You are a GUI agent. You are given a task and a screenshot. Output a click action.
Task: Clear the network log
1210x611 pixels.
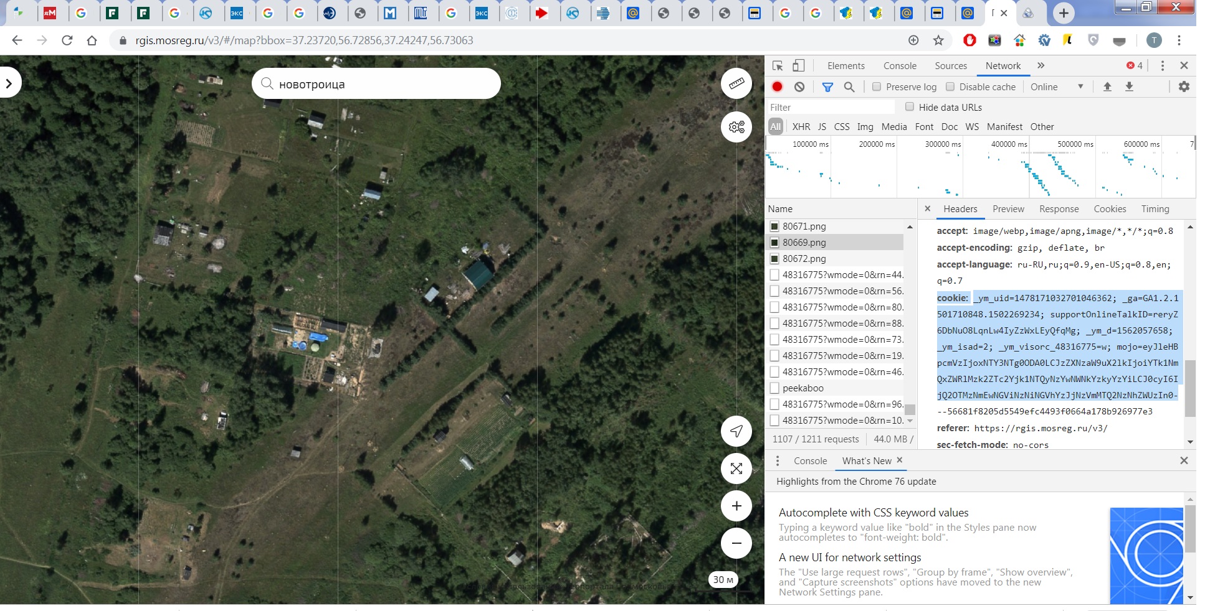pyautogui.click(x=799, y=87)
